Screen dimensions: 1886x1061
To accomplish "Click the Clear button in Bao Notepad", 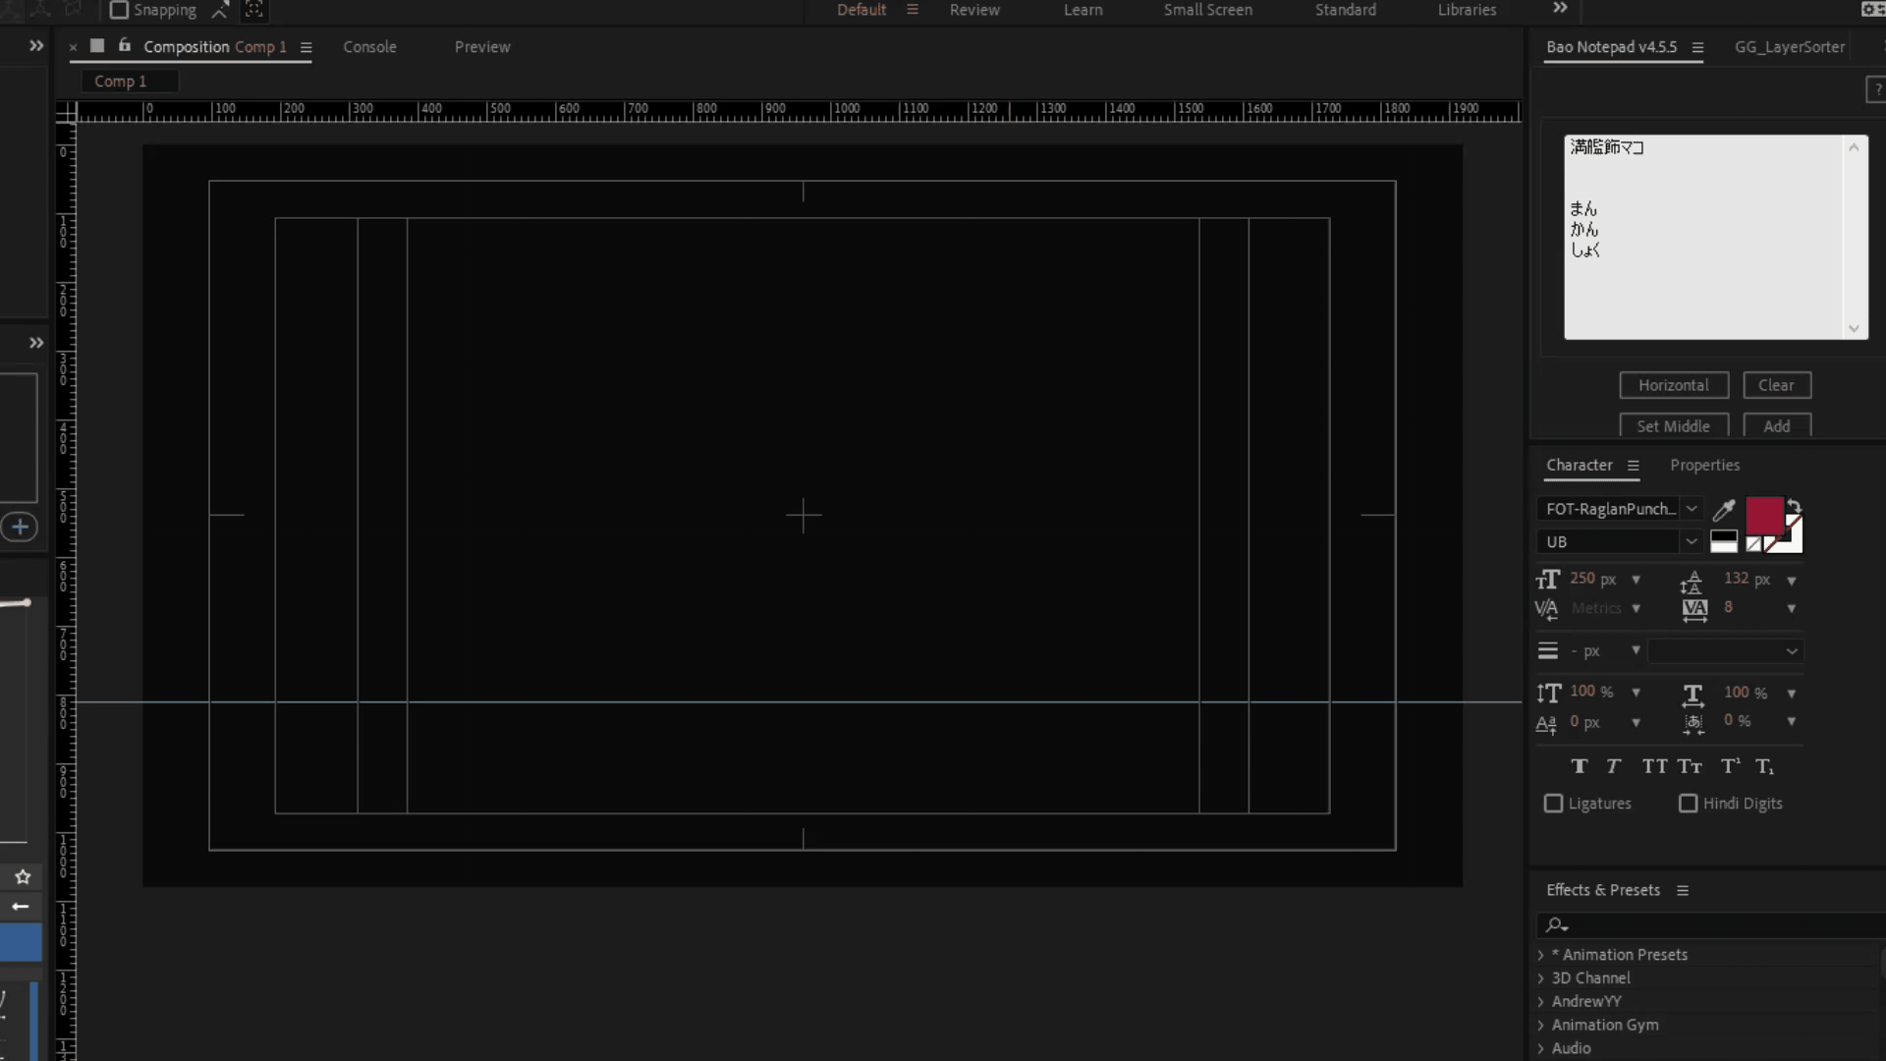I will point(1776,385).
